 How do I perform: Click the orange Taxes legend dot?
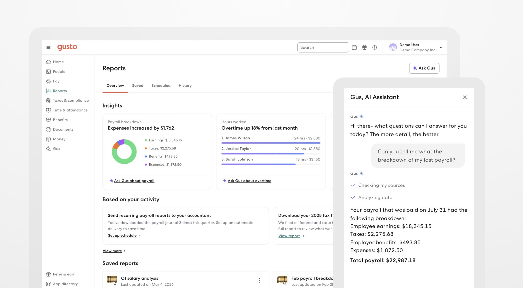pos(146,148)
